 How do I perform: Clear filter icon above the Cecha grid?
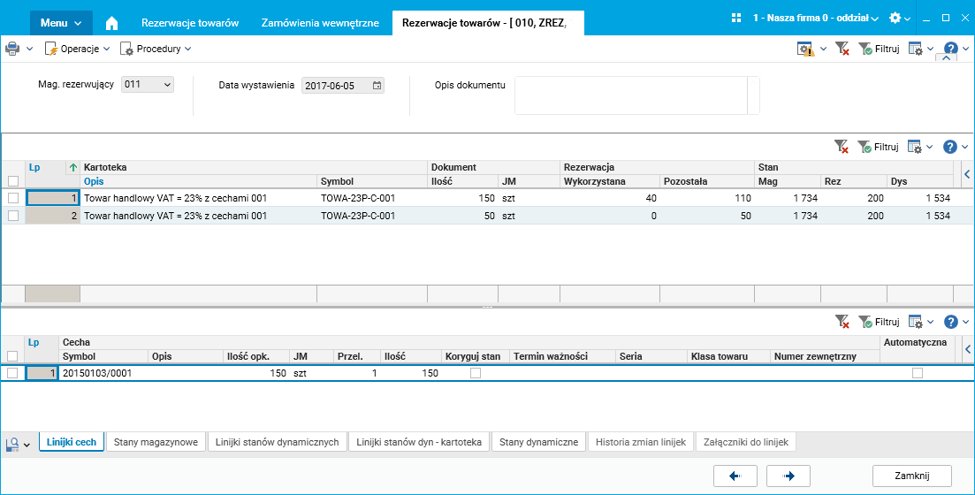(842, 322)
